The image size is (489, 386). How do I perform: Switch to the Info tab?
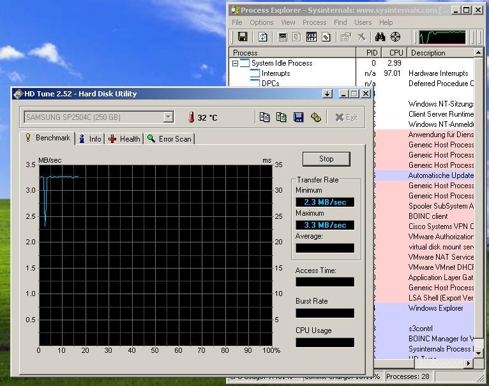[90, 138]
